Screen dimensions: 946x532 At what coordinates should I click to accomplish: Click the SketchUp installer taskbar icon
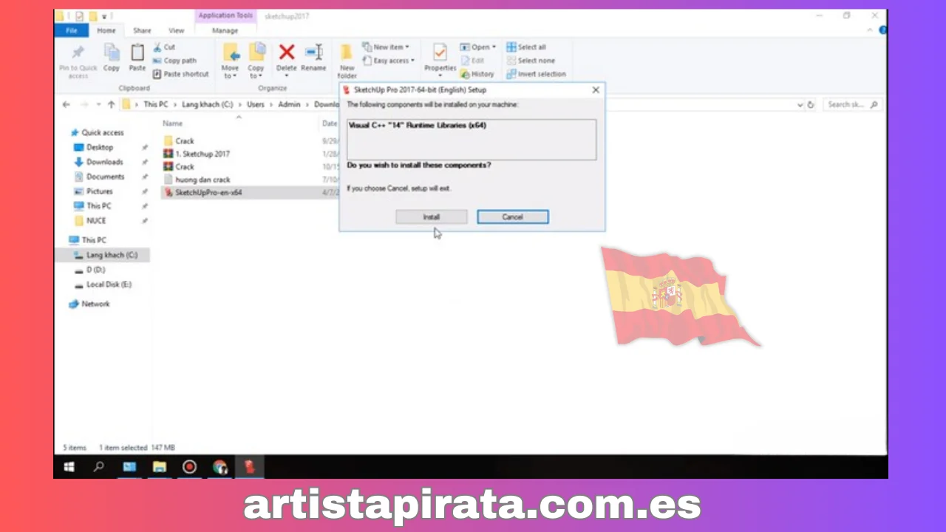point(250,467)
